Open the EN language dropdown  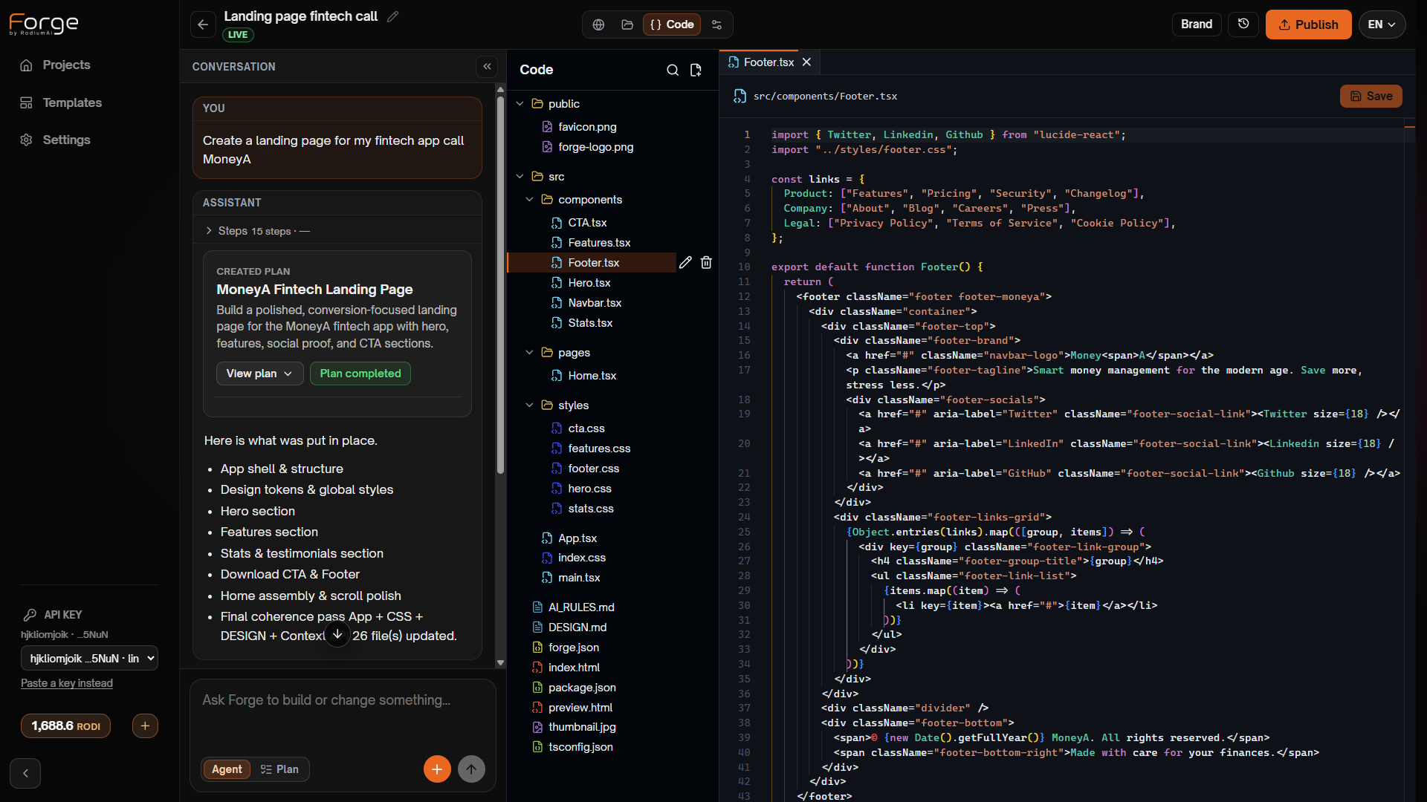click(x=1382, y=25)
